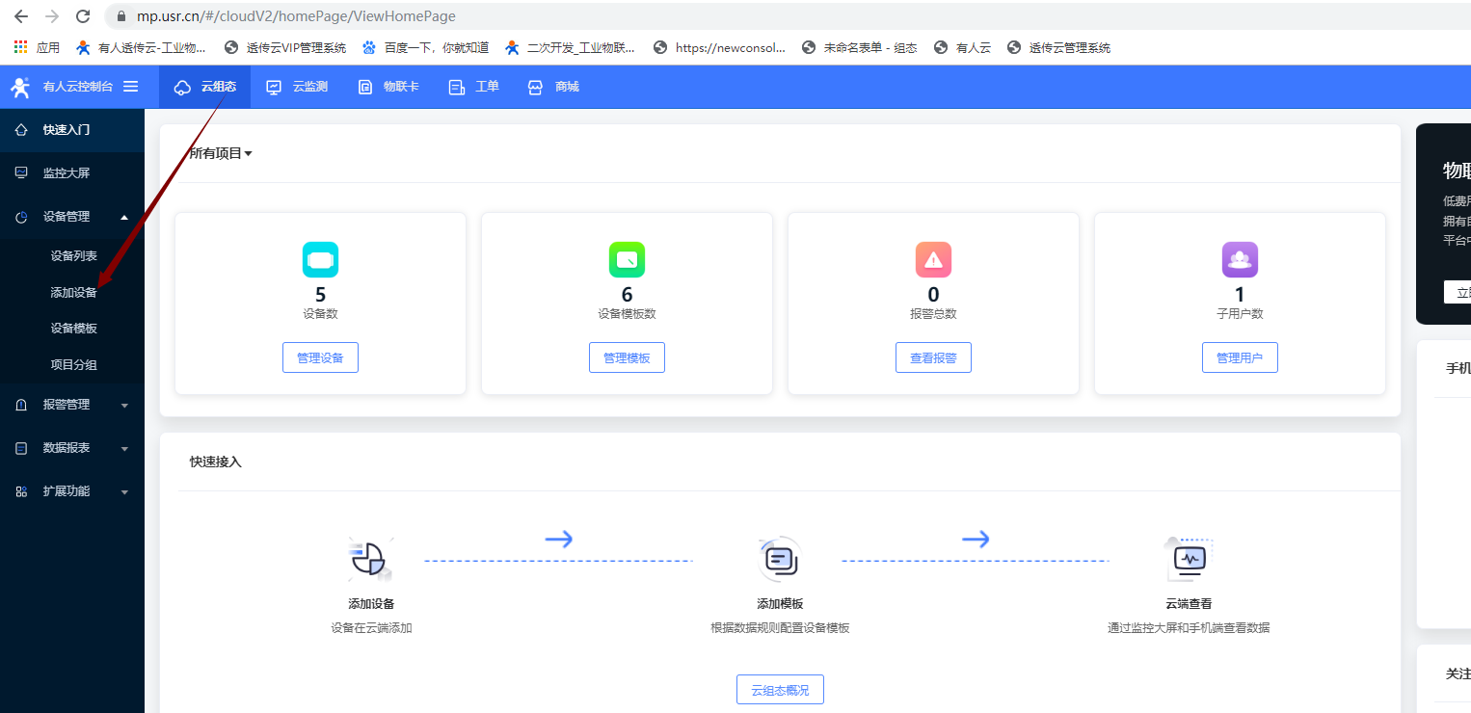
Task: Click the 云组态概况 button
Action: coord(780,690)
